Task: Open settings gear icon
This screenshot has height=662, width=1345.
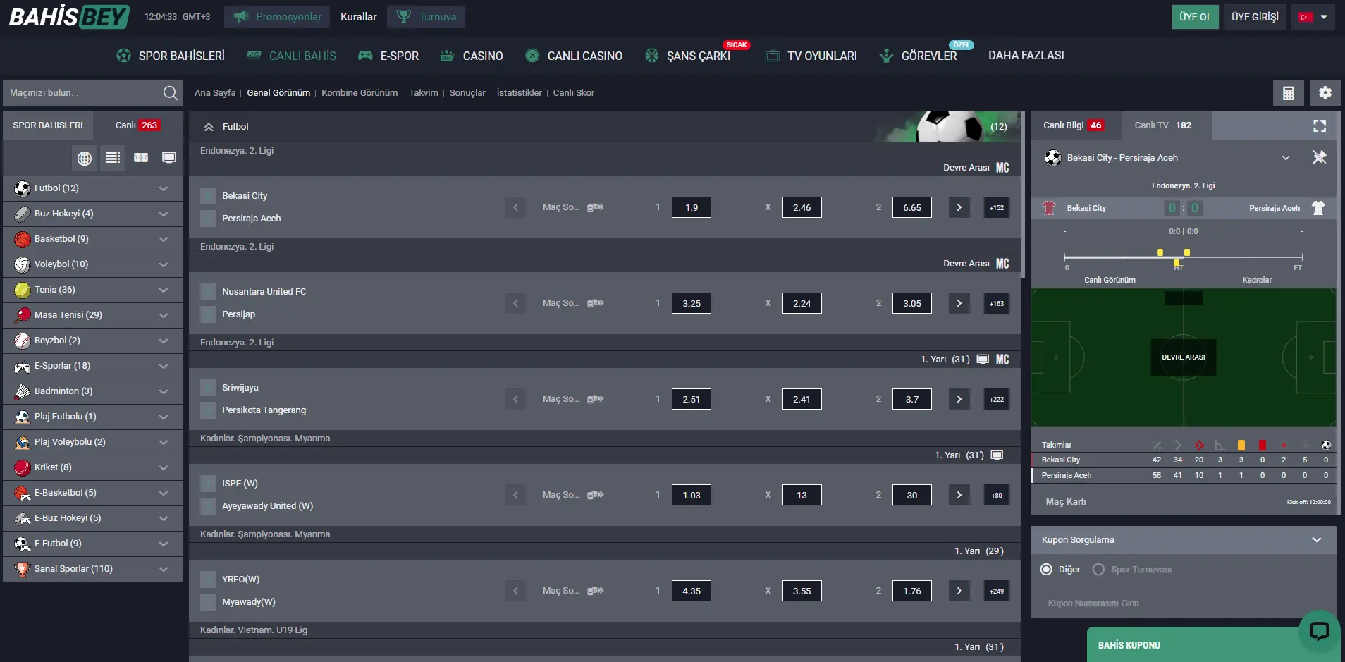Action: coord(1325,93)
